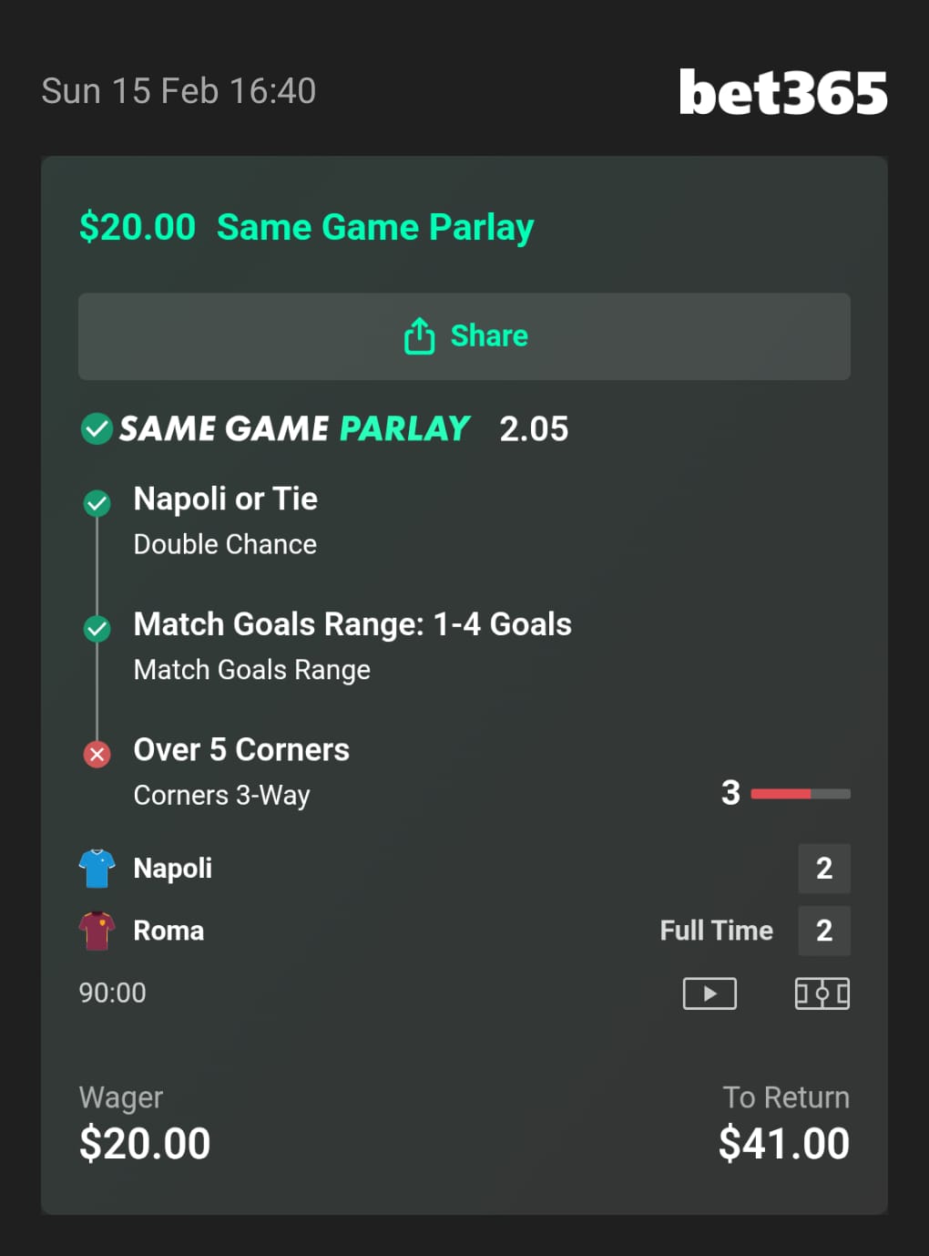Click the bet365 logo

point(782,92)
